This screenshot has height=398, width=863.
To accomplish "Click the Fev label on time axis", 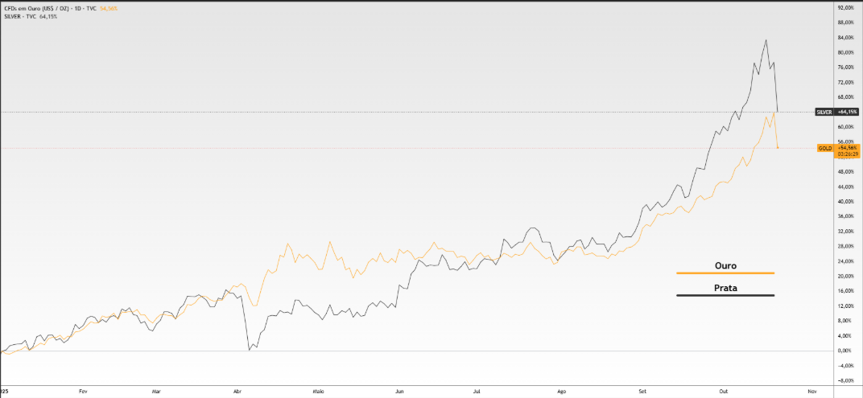I will pyautogui.click(x=83, y=391).
